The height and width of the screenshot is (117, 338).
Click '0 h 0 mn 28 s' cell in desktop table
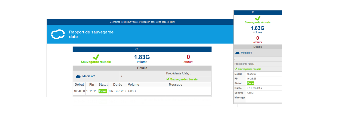118,91
